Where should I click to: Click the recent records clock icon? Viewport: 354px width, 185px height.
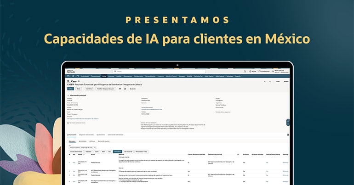pos(69,76)
